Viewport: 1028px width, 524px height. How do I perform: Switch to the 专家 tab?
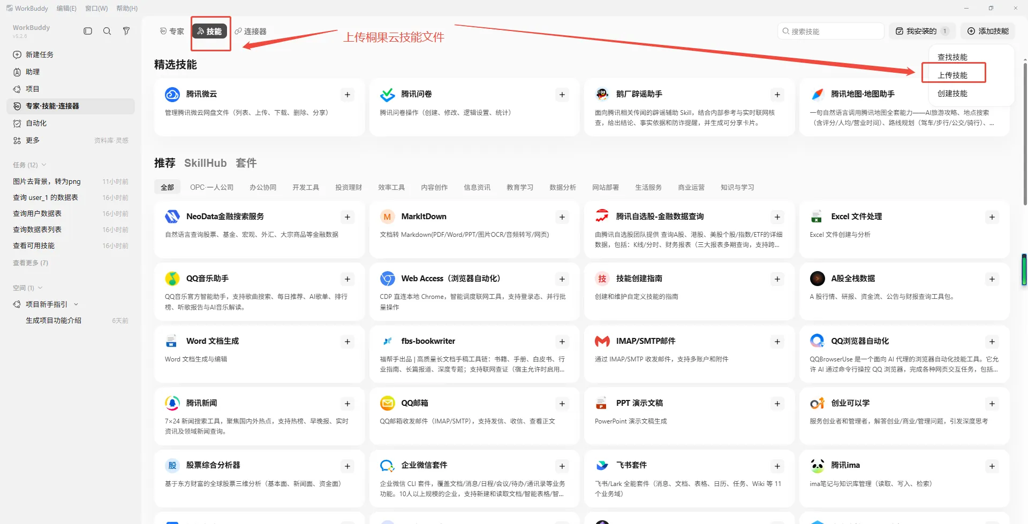pyautogui.click(x=172, y=31)
